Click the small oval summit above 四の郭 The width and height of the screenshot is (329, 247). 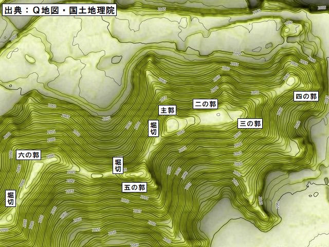[x=290, y=80]
